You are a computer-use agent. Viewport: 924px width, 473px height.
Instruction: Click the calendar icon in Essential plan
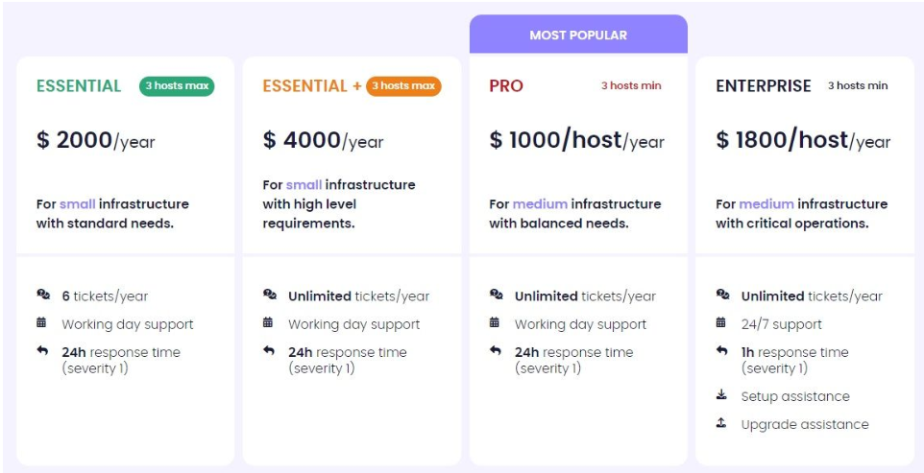43,323
